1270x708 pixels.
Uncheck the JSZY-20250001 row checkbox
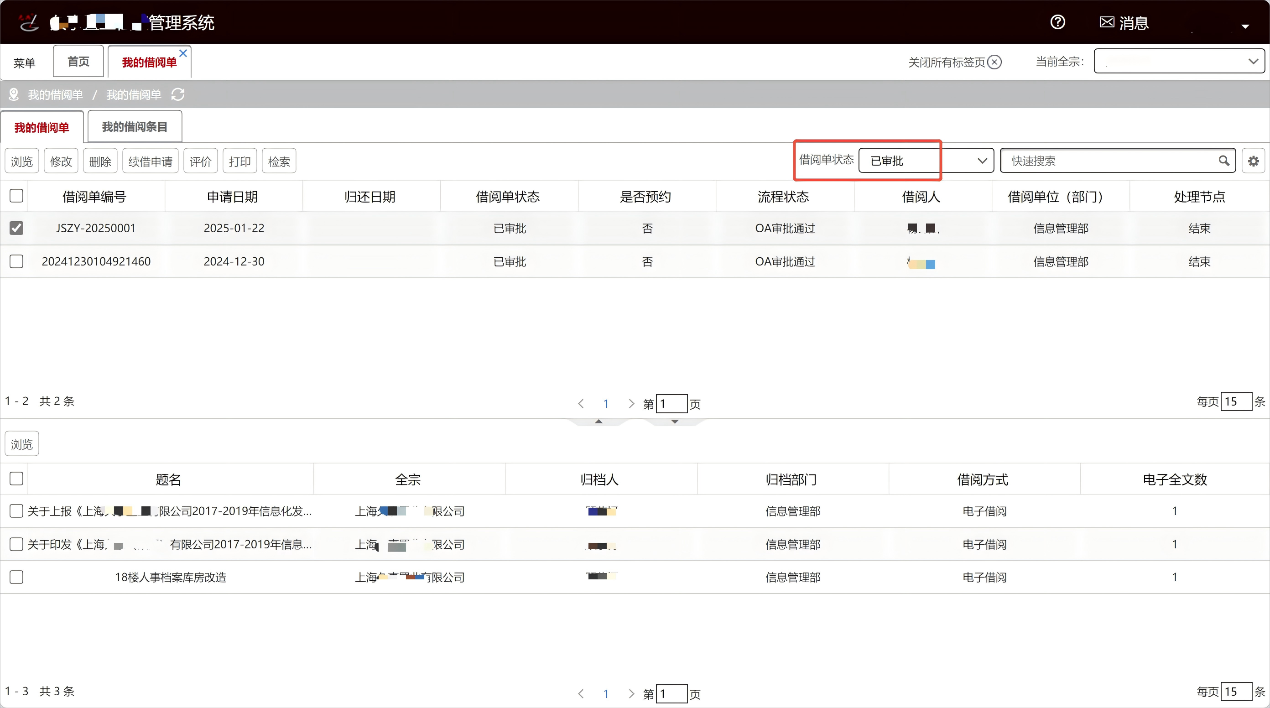[16, 228]
